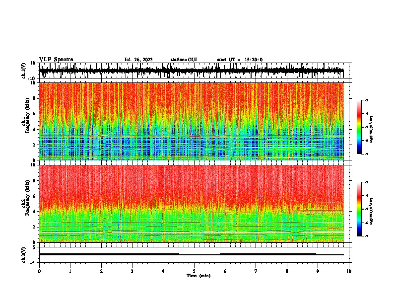The height and width of the screenshot is (304, 393).
Task: Click the '-5' label on ch.1 colorbar
Action: [x=366, y=127]
